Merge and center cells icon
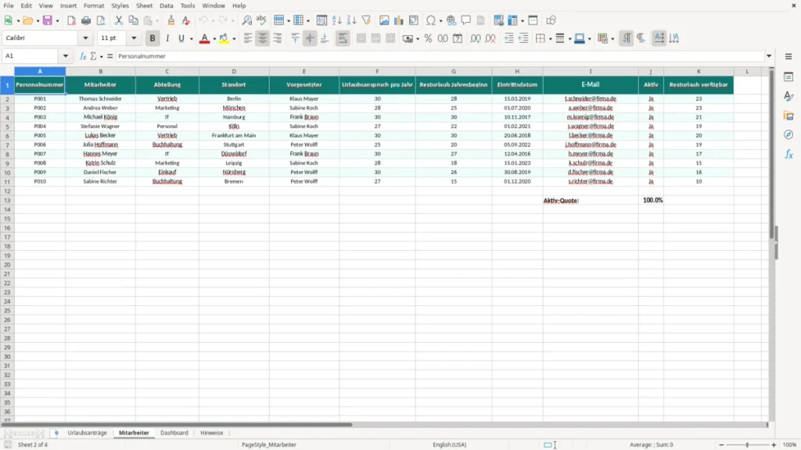 (x=361, y=38)
